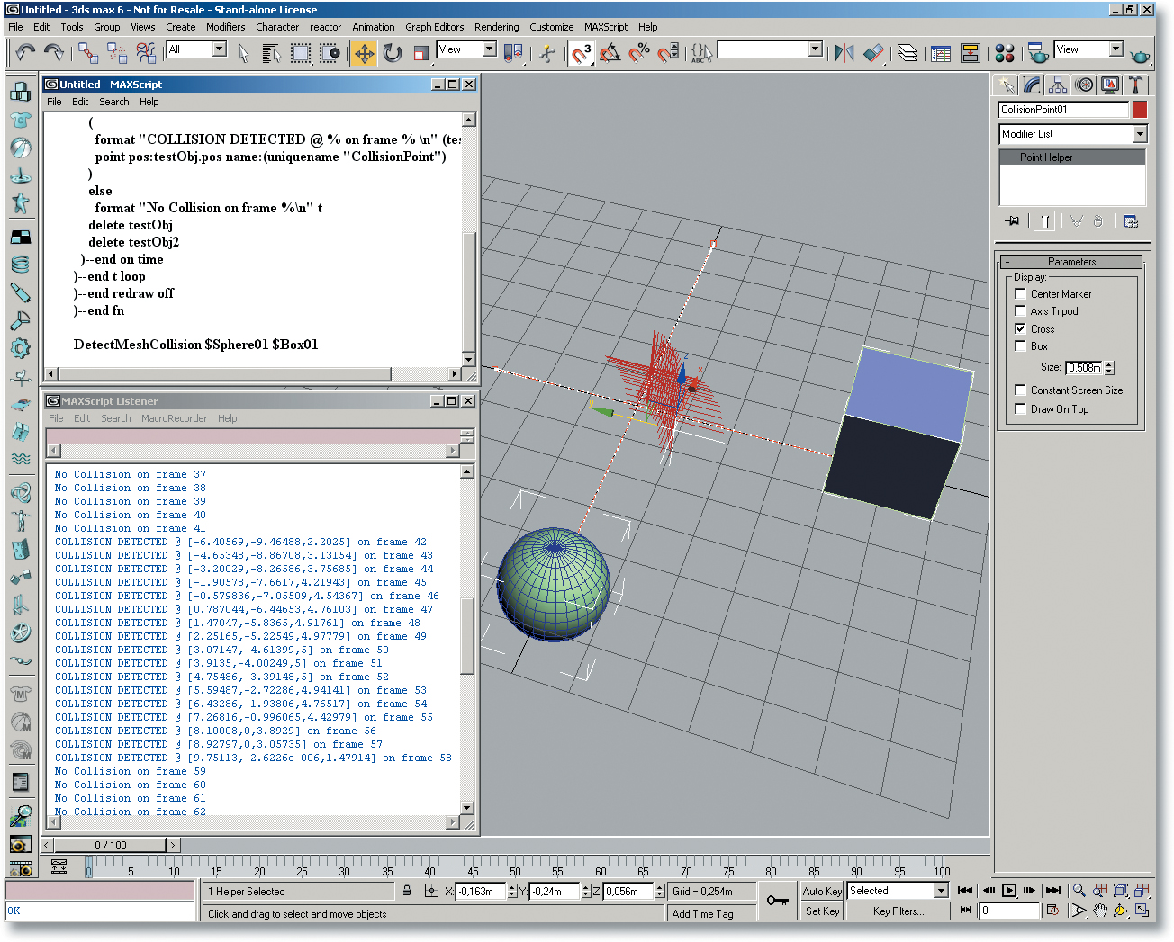Image resolution: width=1174 pixels, height=942 pixels.
Task: Open the Graph Editors menu
Action: pos(435,27)
